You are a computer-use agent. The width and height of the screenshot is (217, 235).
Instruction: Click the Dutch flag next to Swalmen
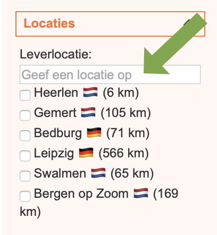click(98, 173)
